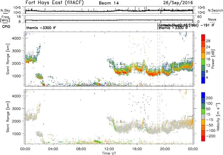Click the 'Freq. [MHz]' axis label

tap(5, 19)
